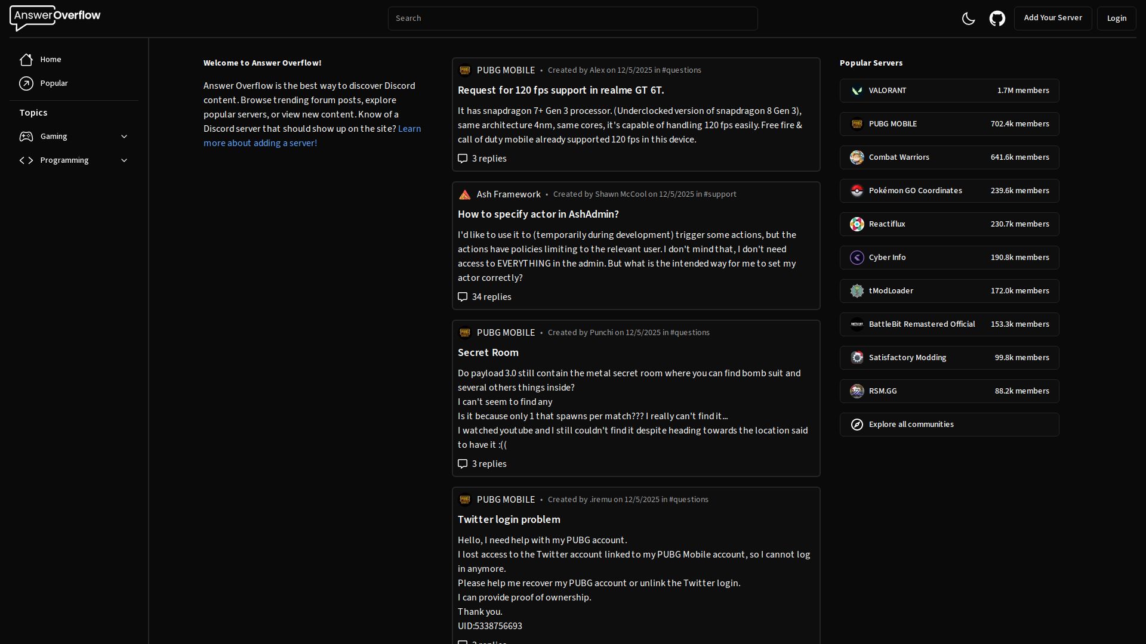Viewport: 1146px width, 644px height.
Task: Click the Home house icon in the sidebar
Action: (x=26, y=60)
